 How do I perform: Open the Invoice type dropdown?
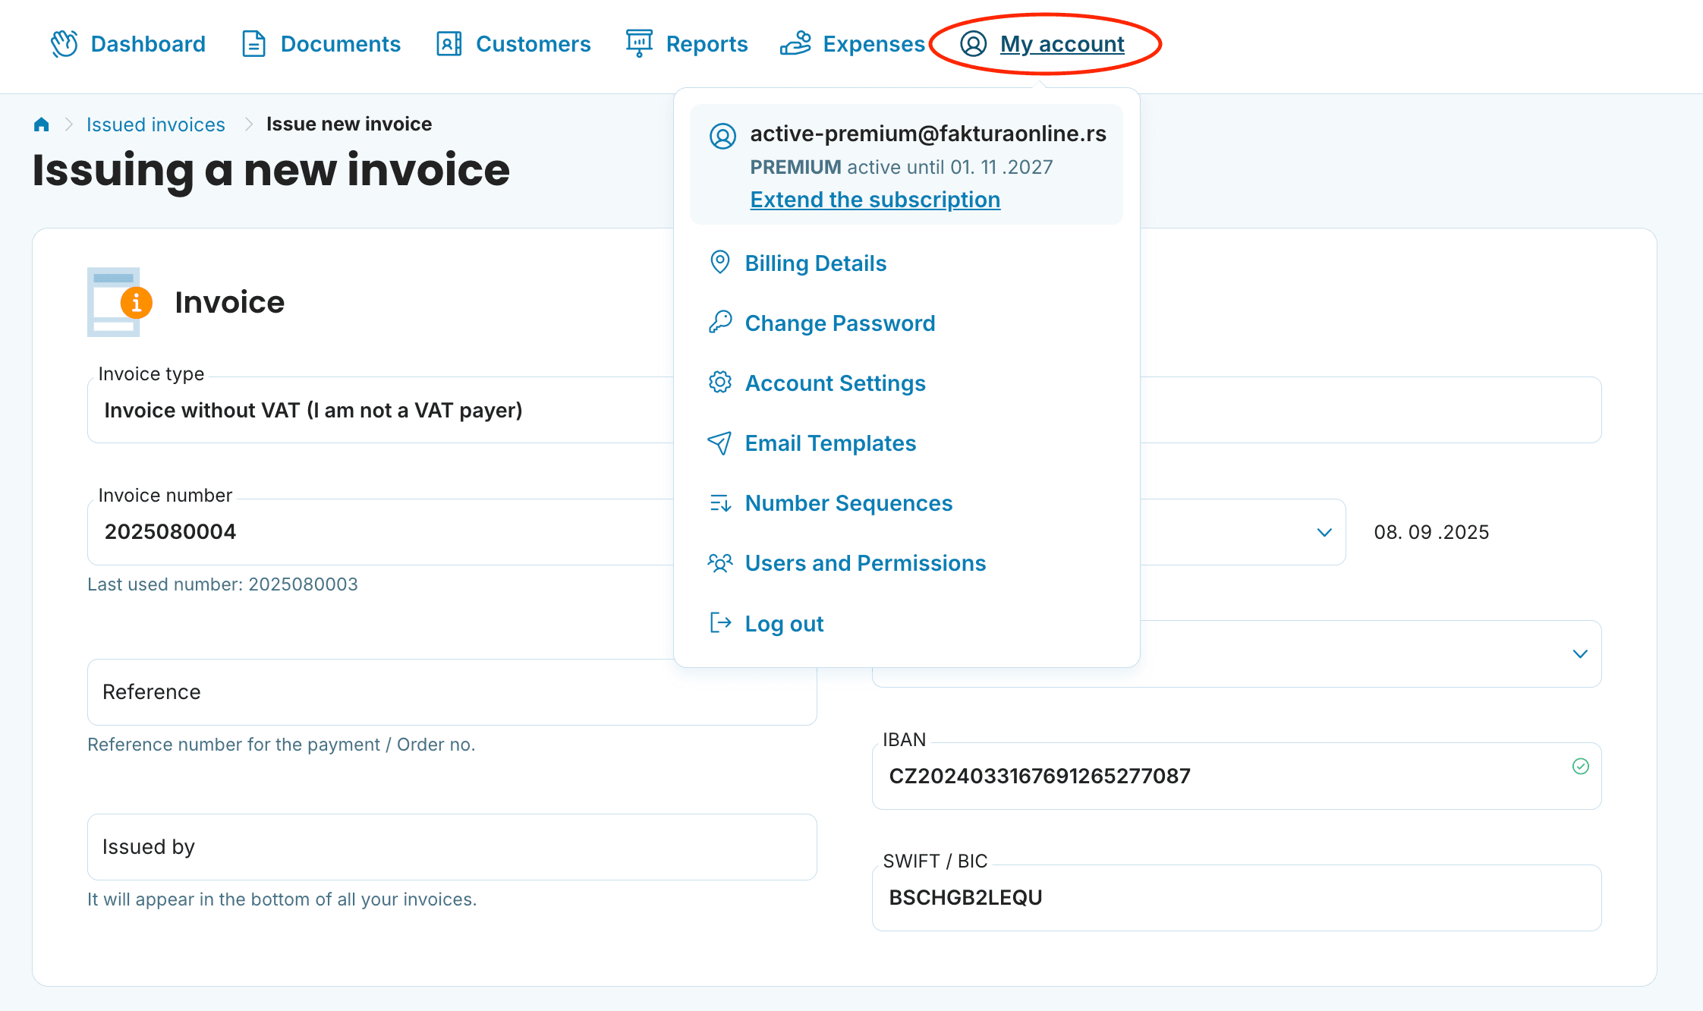coord(379,411)
